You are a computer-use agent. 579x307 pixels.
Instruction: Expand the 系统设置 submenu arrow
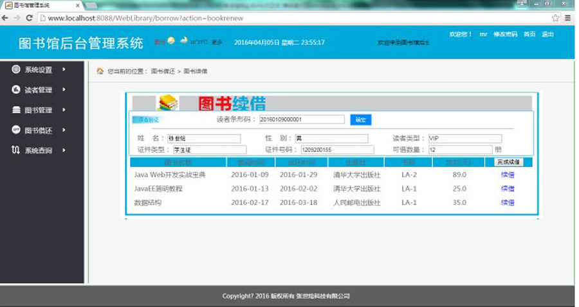pos(64,69)
